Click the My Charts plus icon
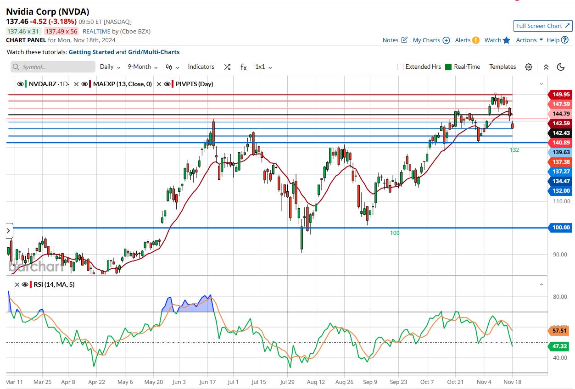Viewport: 575px width, 389px height. coord(446,40)
